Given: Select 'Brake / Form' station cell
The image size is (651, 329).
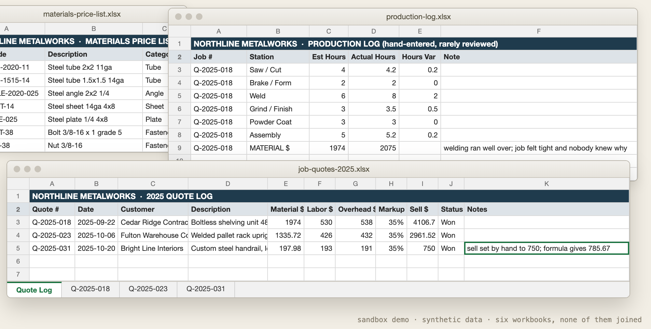Looking at the screenshot, I should tap(278, 83).
